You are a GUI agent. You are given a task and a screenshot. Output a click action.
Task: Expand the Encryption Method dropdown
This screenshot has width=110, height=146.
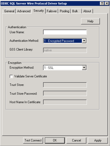(84, 68)
